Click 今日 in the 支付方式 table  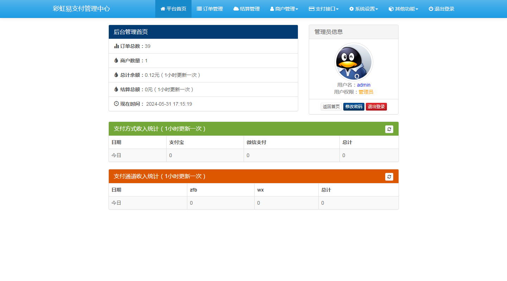pyautogui.click(x=117, y=155)
